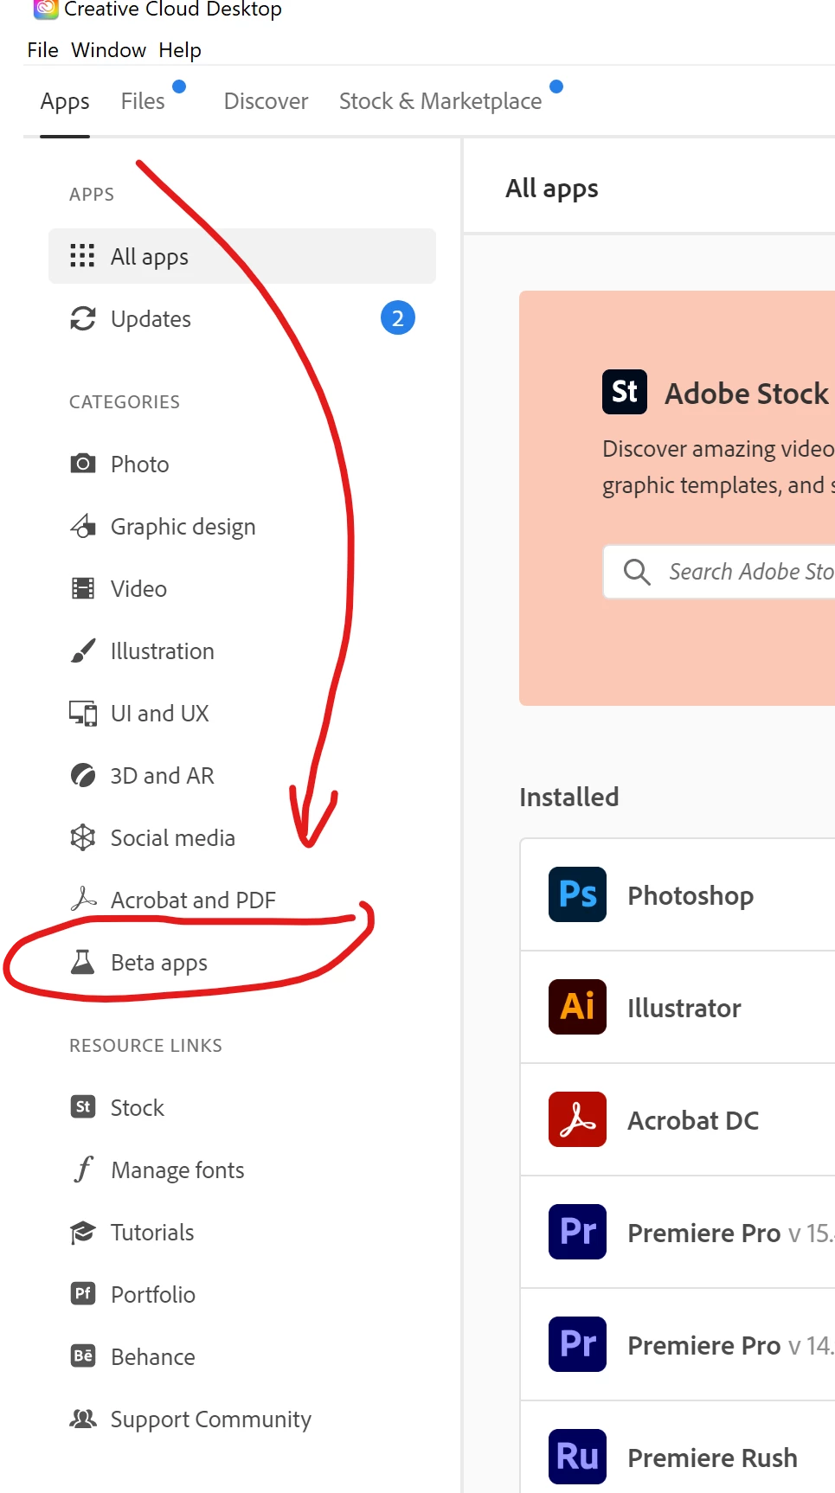Open the Help menu
The height and width of the screenshot is (1493, 835).
[180, 50]
